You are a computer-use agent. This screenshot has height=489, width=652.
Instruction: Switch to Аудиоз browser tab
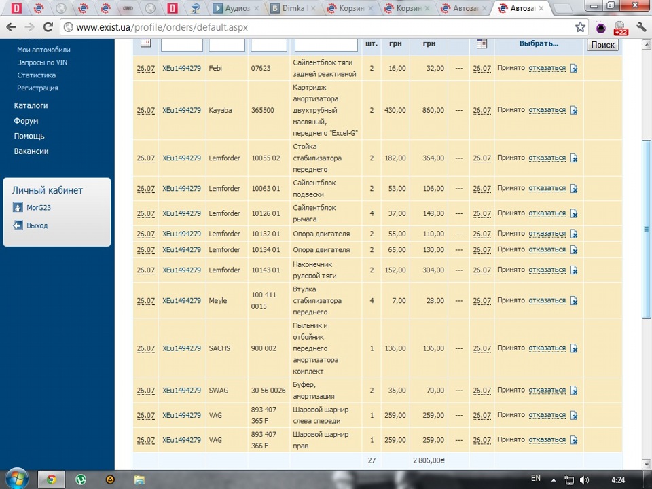point(236,8)
